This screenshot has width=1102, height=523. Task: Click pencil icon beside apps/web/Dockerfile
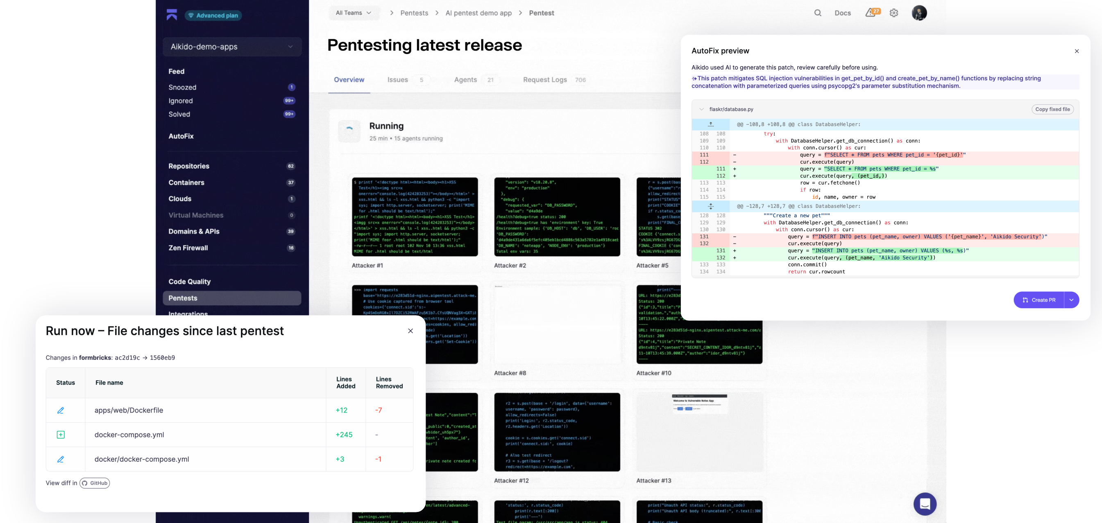[61, 410]
